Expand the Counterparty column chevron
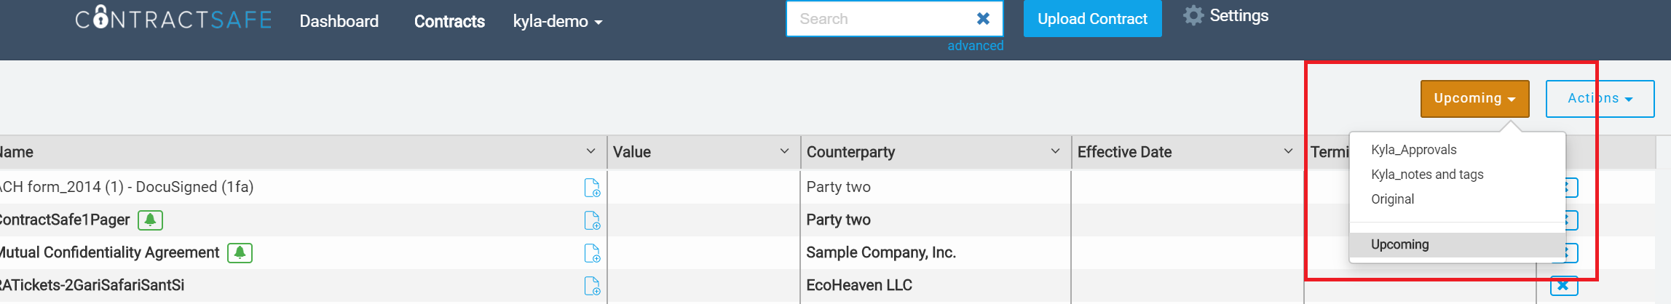 click(x=1055, y=151)
